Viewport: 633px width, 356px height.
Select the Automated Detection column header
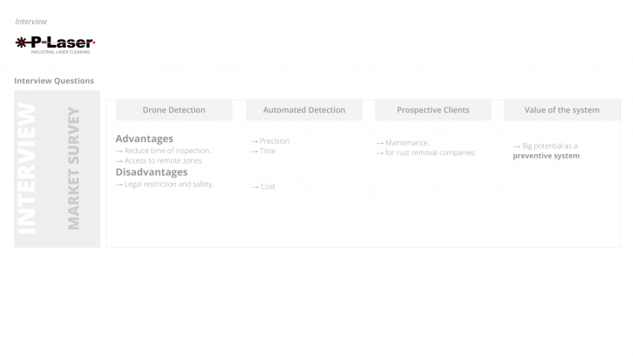[303, 110]
